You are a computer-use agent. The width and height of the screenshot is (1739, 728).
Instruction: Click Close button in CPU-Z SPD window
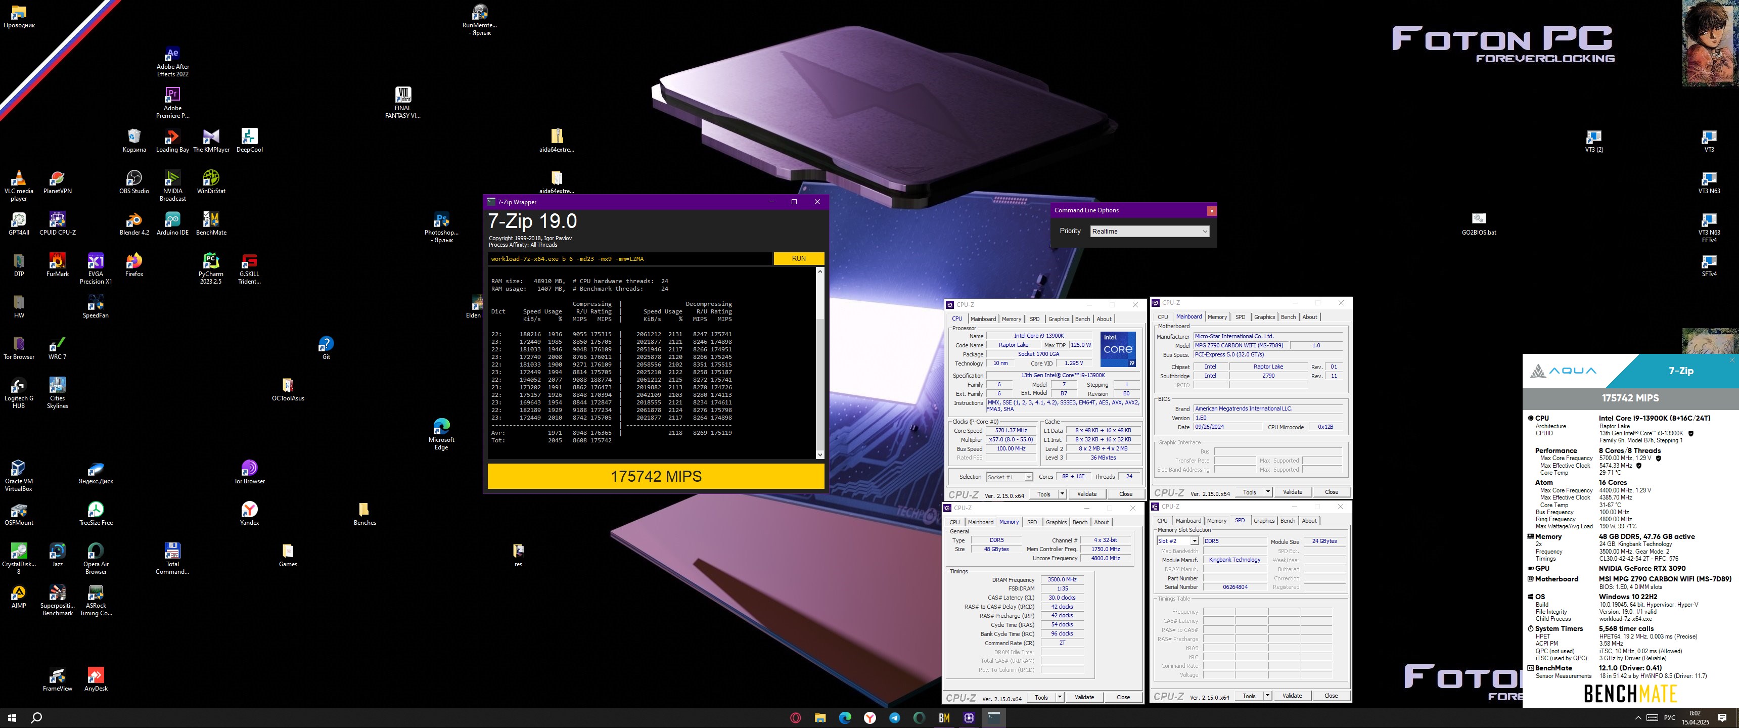(x=1331, y=695)
